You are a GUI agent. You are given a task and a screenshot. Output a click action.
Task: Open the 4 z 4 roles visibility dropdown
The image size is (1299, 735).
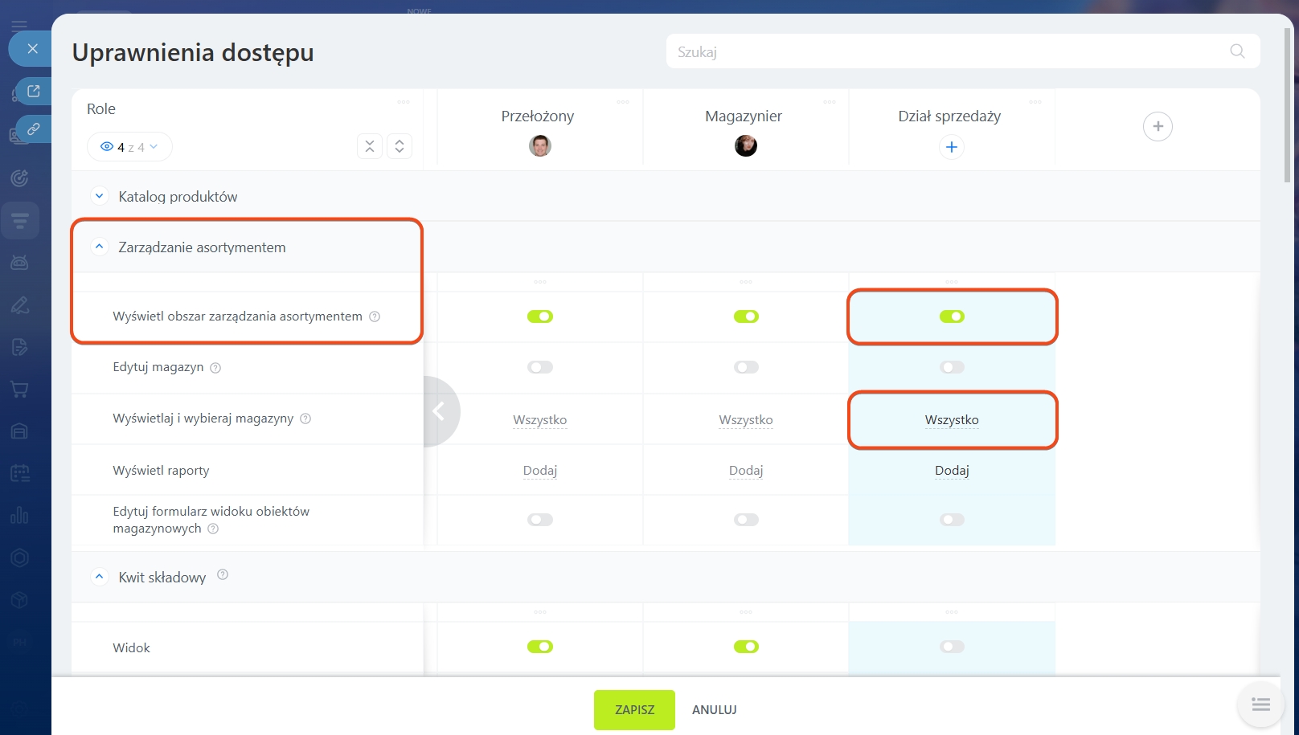click(129, 147)
